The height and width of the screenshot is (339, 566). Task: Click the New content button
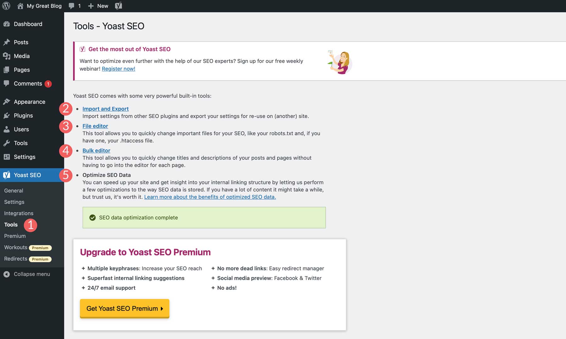98,6
